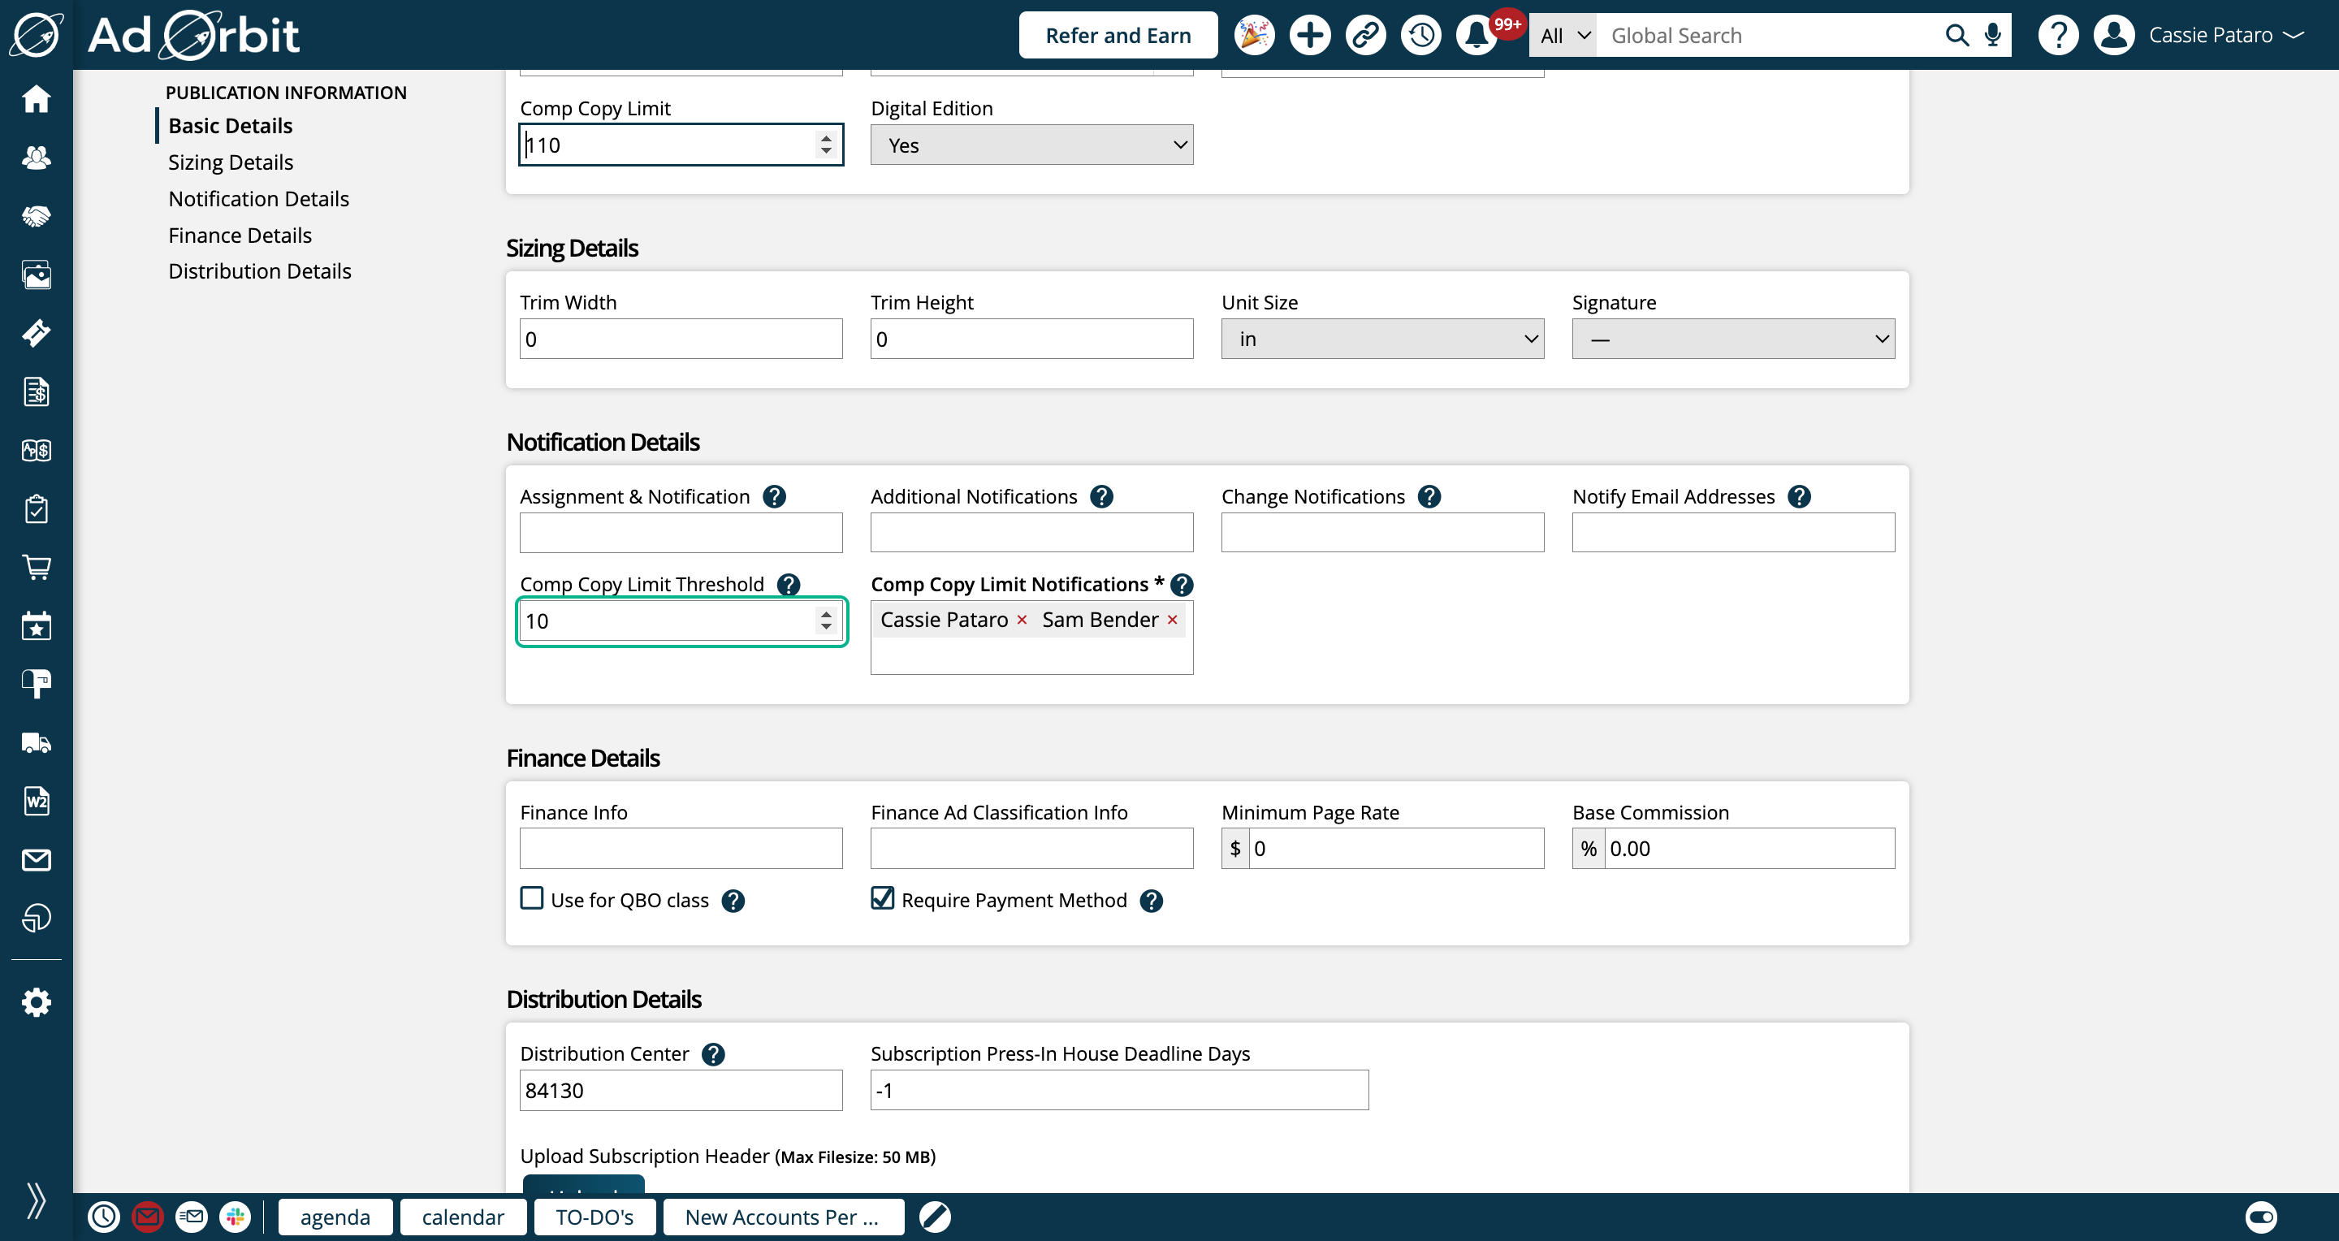Viewport: 2339px width, 1241px height.
Task: Open the New Accounts Per ... button
Action: [x=783, y=1217]
